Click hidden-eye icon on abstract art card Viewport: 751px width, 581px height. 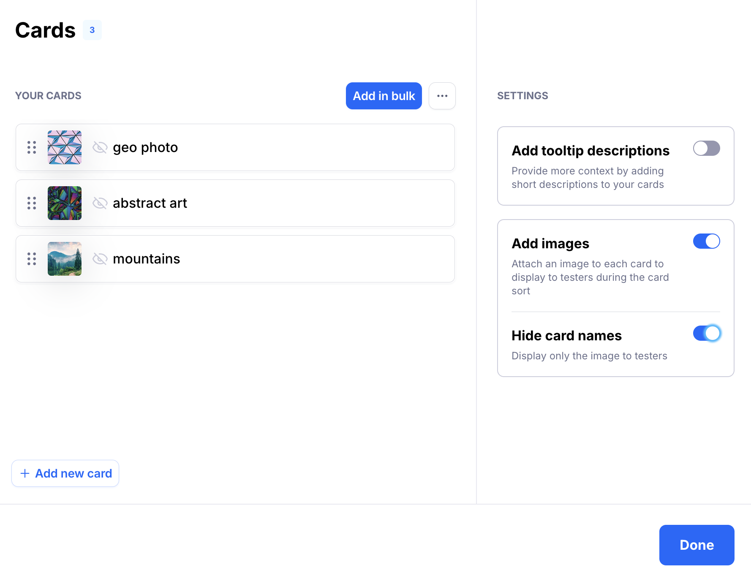point(100,203)
